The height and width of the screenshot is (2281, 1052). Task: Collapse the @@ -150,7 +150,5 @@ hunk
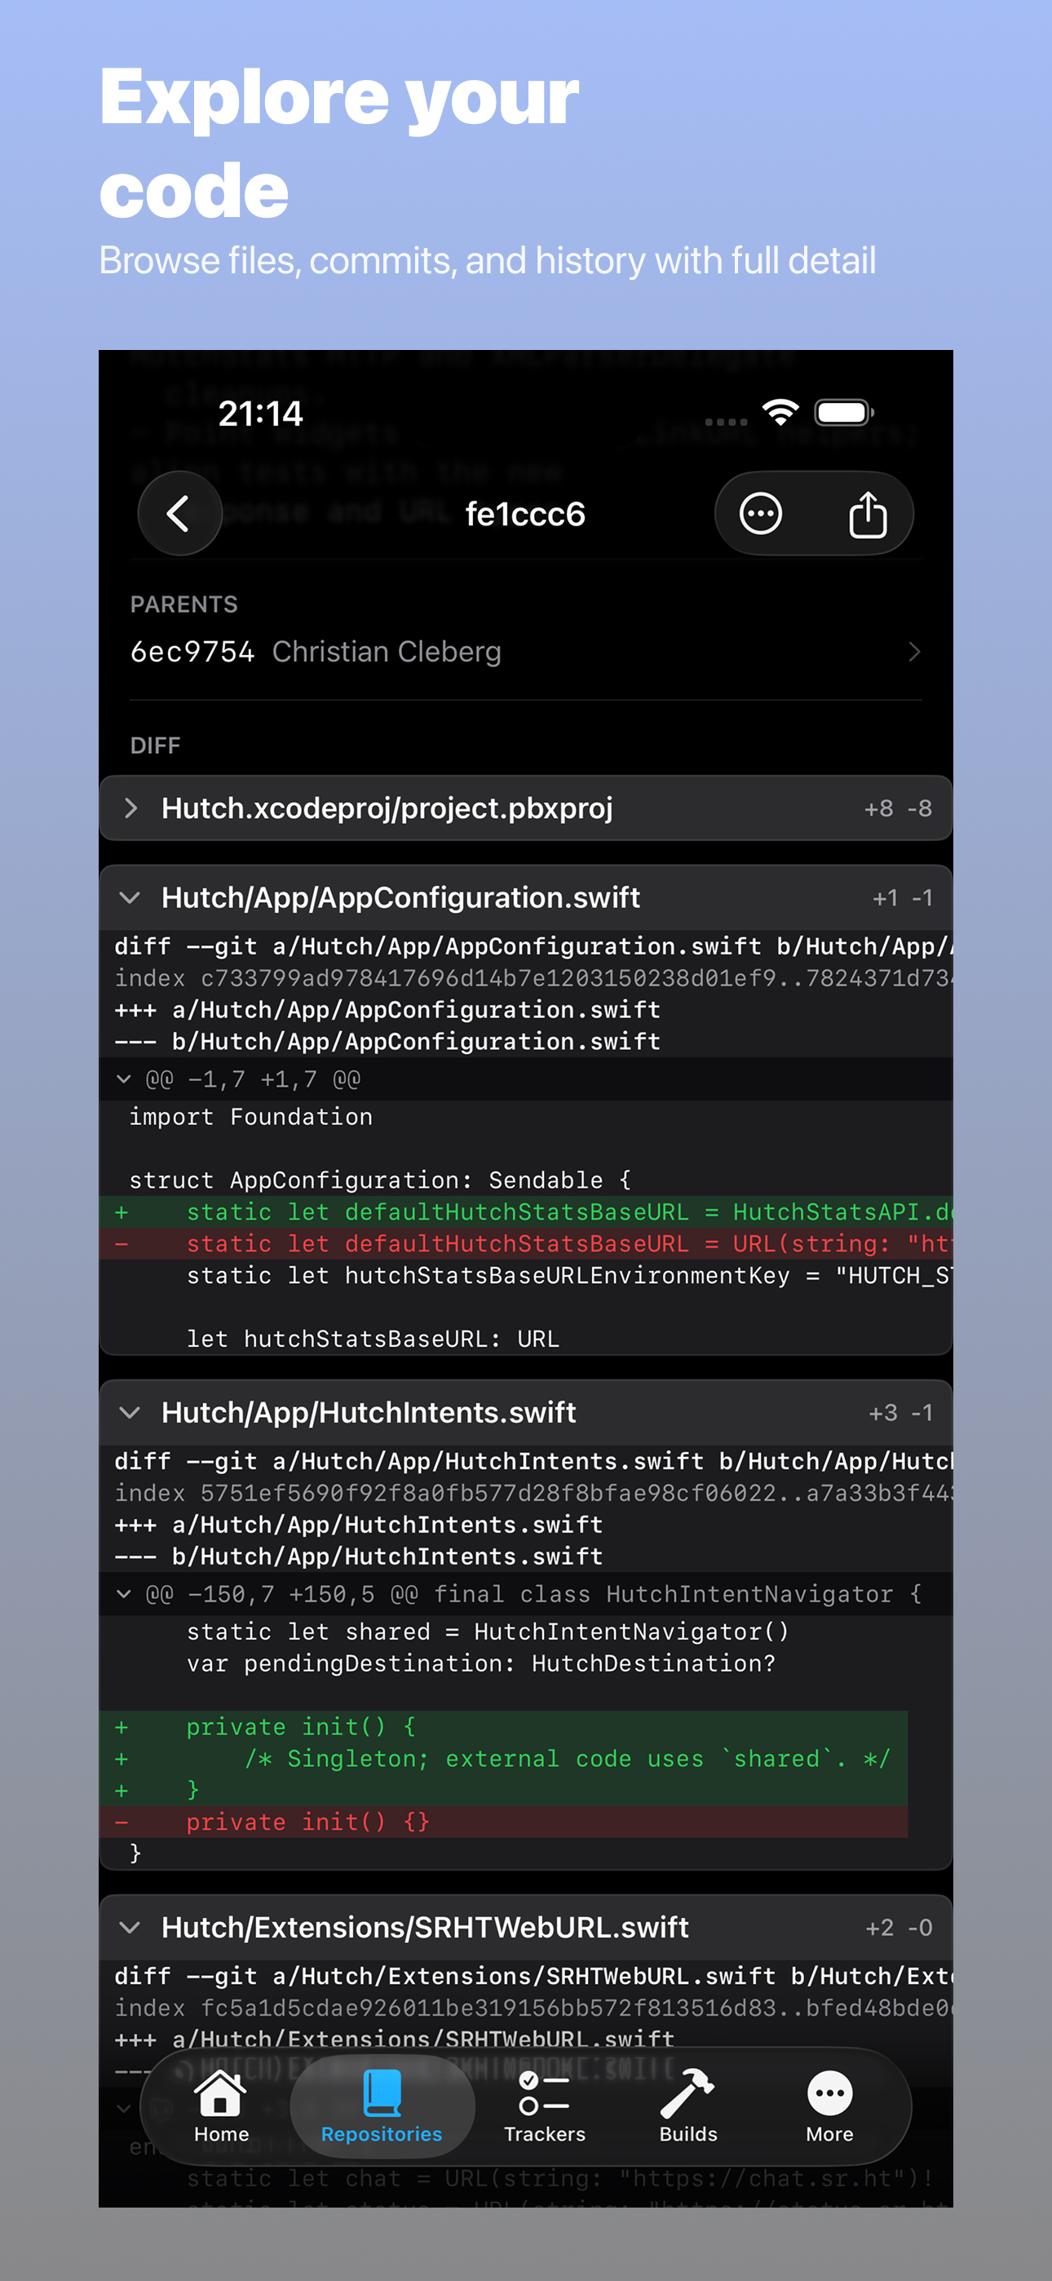526,1594
